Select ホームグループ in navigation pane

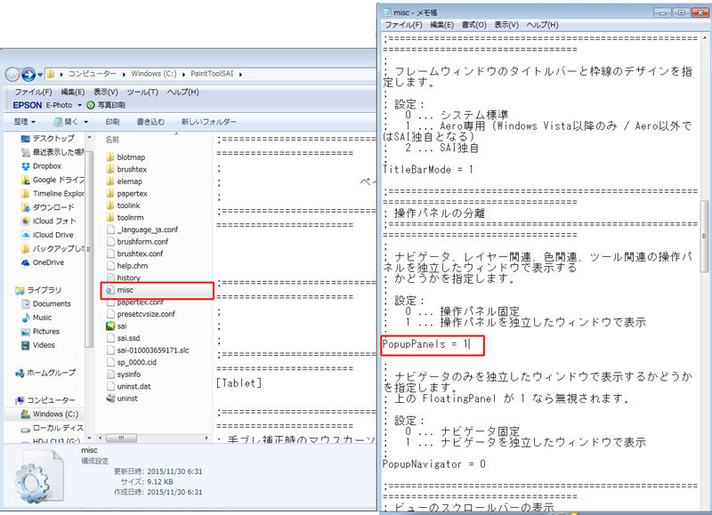coord(45,373)
